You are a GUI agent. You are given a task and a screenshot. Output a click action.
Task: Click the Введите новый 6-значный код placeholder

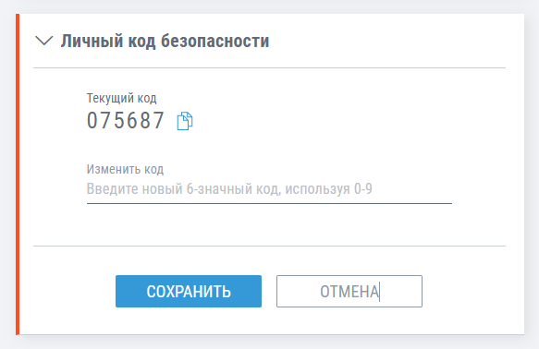pos(229,189)
